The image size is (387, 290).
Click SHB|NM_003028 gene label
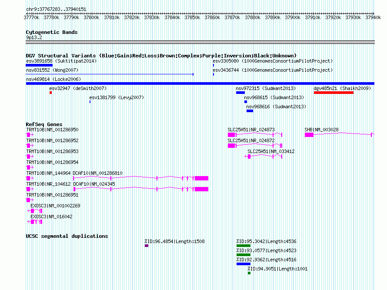(321, 130)
